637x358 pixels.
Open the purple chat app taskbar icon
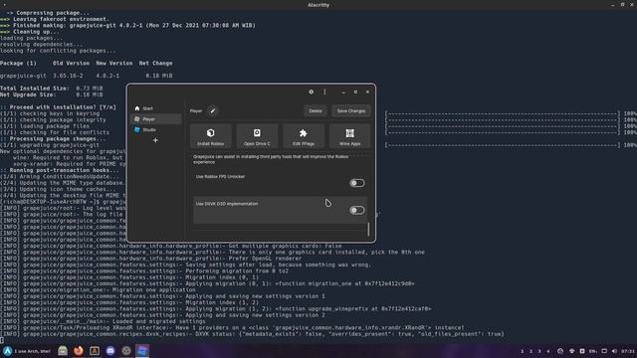point(110,351)
